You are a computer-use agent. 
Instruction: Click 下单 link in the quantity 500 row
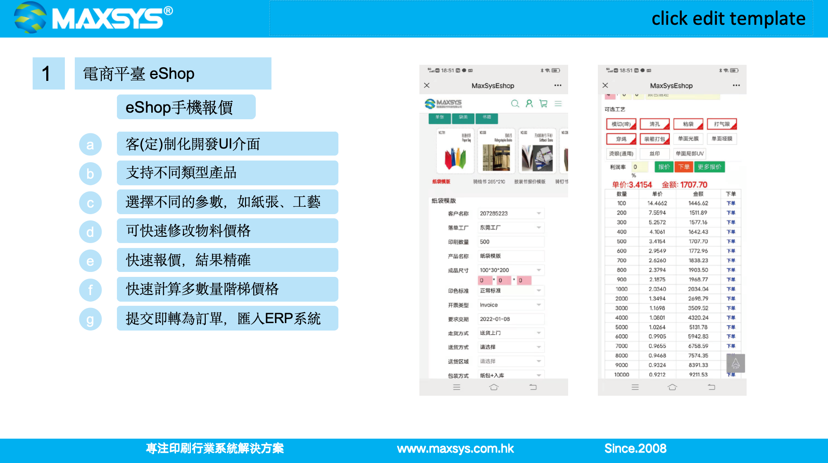pyautogui.click(x=731, y=241)
